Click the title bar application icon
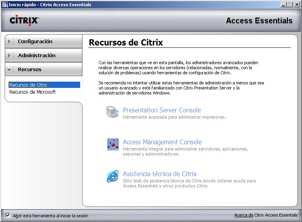This screenshot has width=302, height=222. [5, 5]
